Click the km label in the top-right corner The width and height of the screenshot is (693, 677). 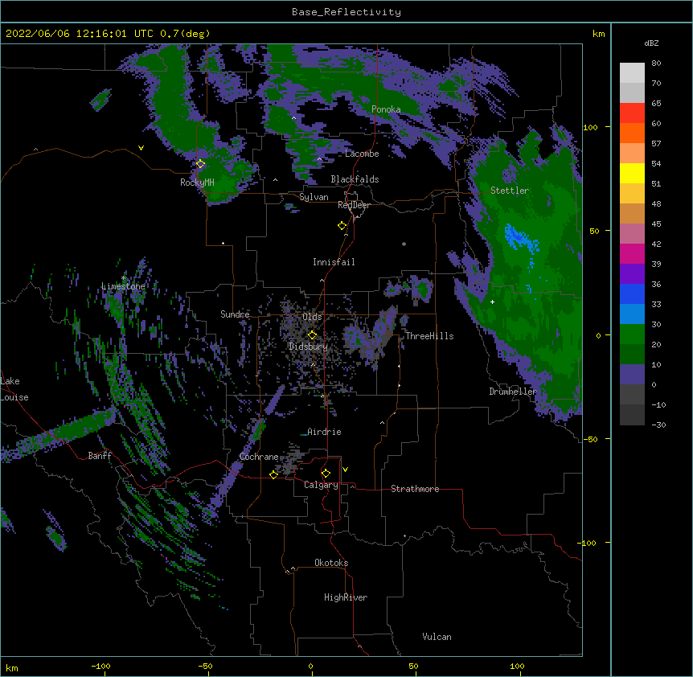(x=599, y=34)
